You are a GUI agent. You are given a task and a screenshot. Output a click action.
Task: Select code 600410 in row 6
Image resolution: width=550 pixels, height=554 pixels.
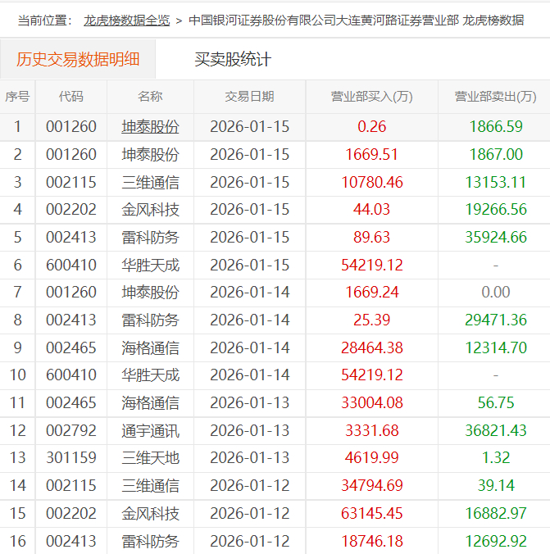(71, 265)
